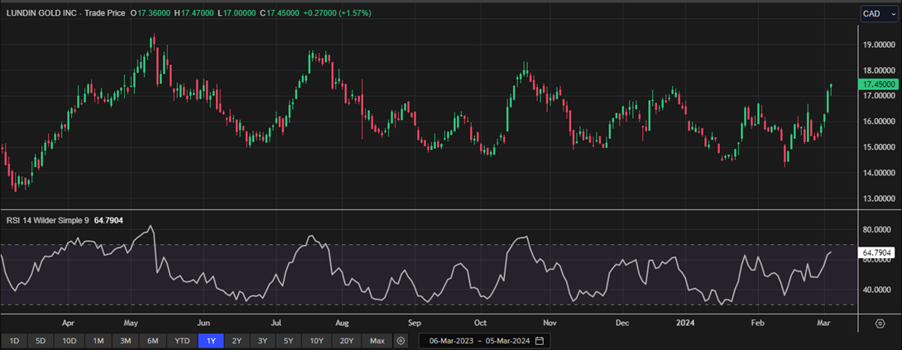902x350 pixels.
Task: Select the 1M time range
Action: 98,341
